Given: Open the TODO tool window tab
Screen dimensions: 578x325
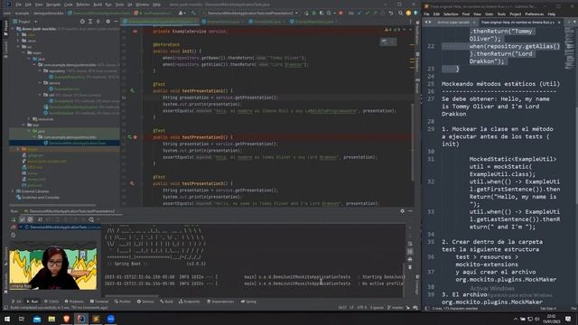Looking at the screenshot, I should [x=51, y=302].
